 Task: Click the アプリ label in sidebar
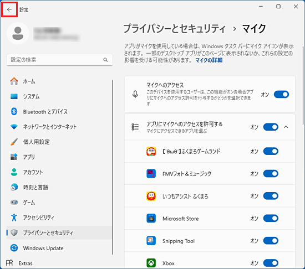[x=29, y=157]
